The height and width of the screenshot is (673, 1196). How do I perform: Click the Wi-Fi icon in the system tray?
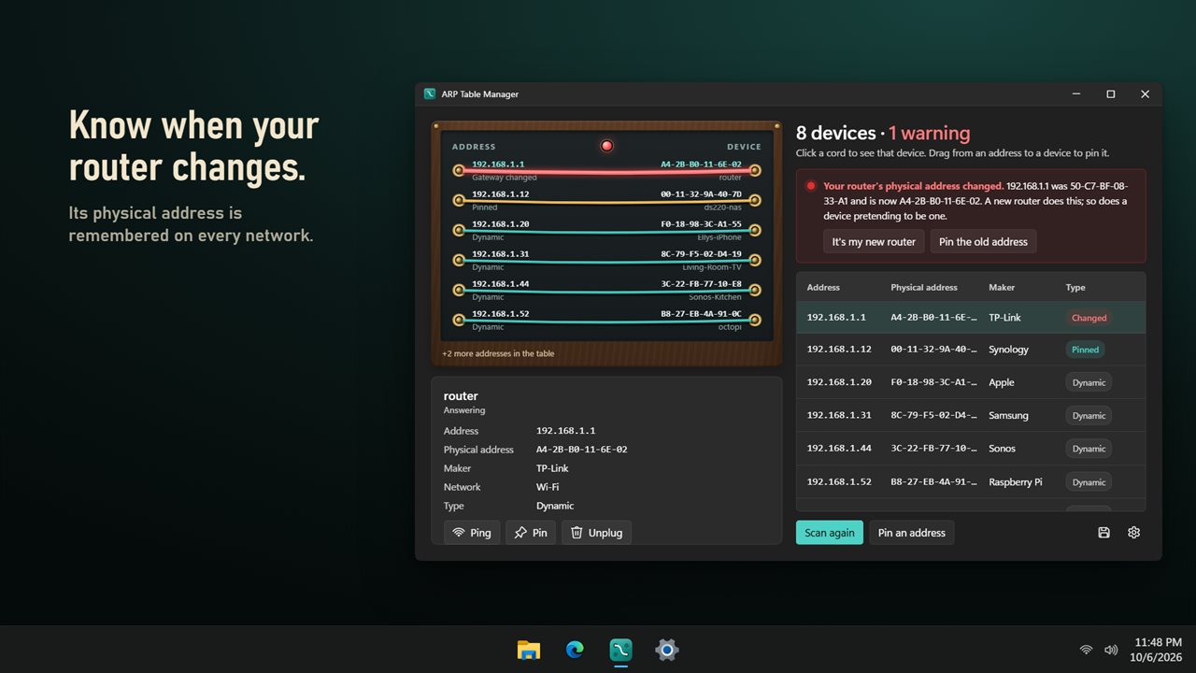coord(1086,650)
